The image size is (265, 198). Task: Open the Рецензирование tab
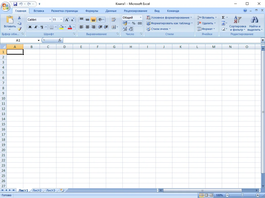136,11
